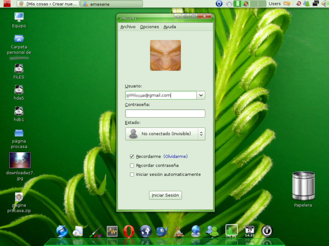
Task: Launch the system monitor dock icon
Action: [x=112, y=232]
